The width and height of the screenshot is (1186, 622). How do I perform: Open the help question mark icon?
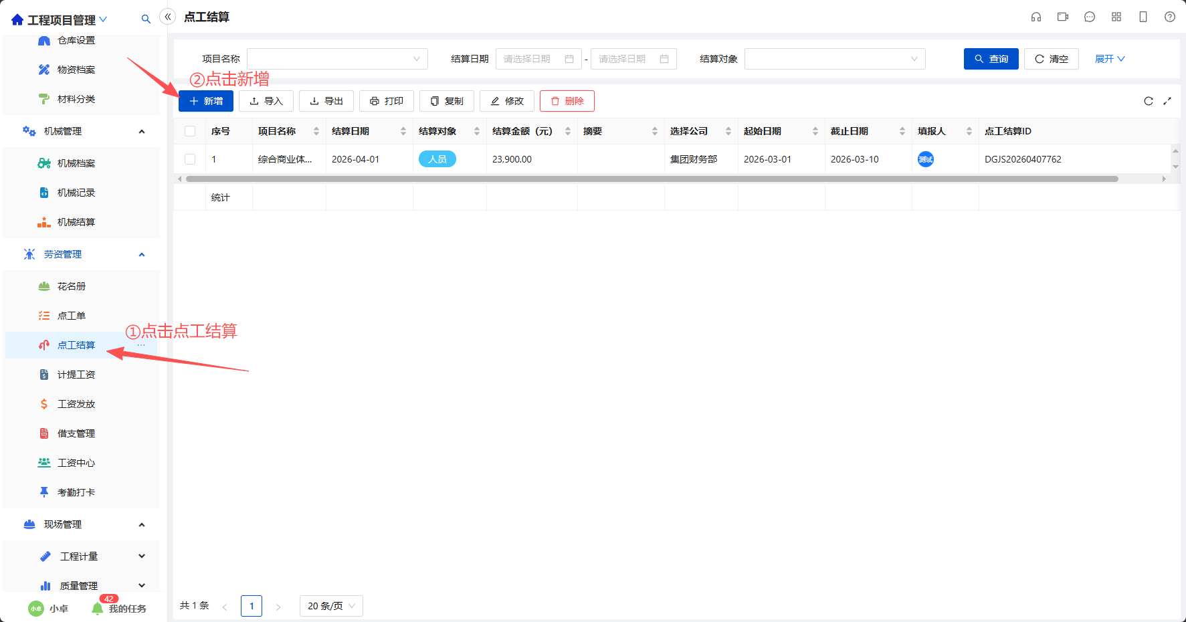(1170, 17)
